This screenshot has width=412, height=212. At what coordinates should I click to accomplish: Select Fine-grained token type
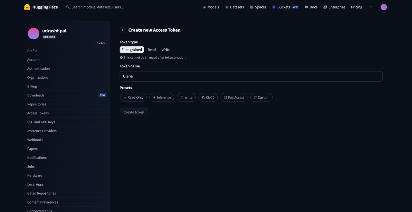132,50
